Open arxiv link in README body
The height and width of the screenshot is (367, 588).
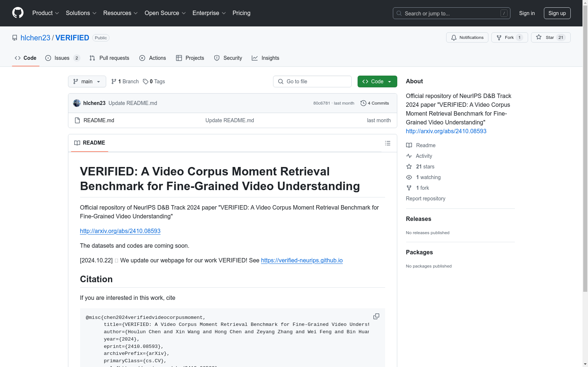[x=120, y=231]
